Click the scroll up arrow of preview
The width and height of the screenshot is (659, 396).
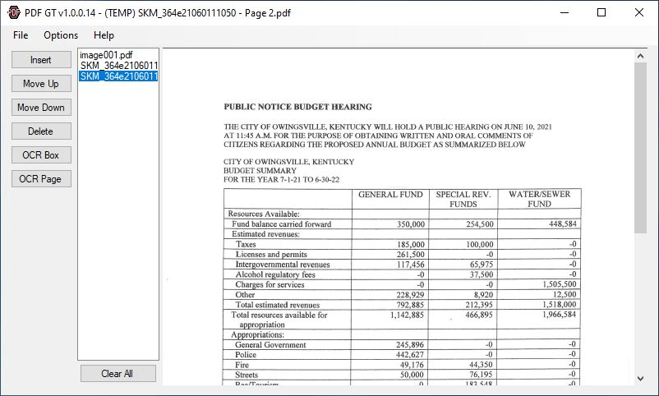point(640,56)
